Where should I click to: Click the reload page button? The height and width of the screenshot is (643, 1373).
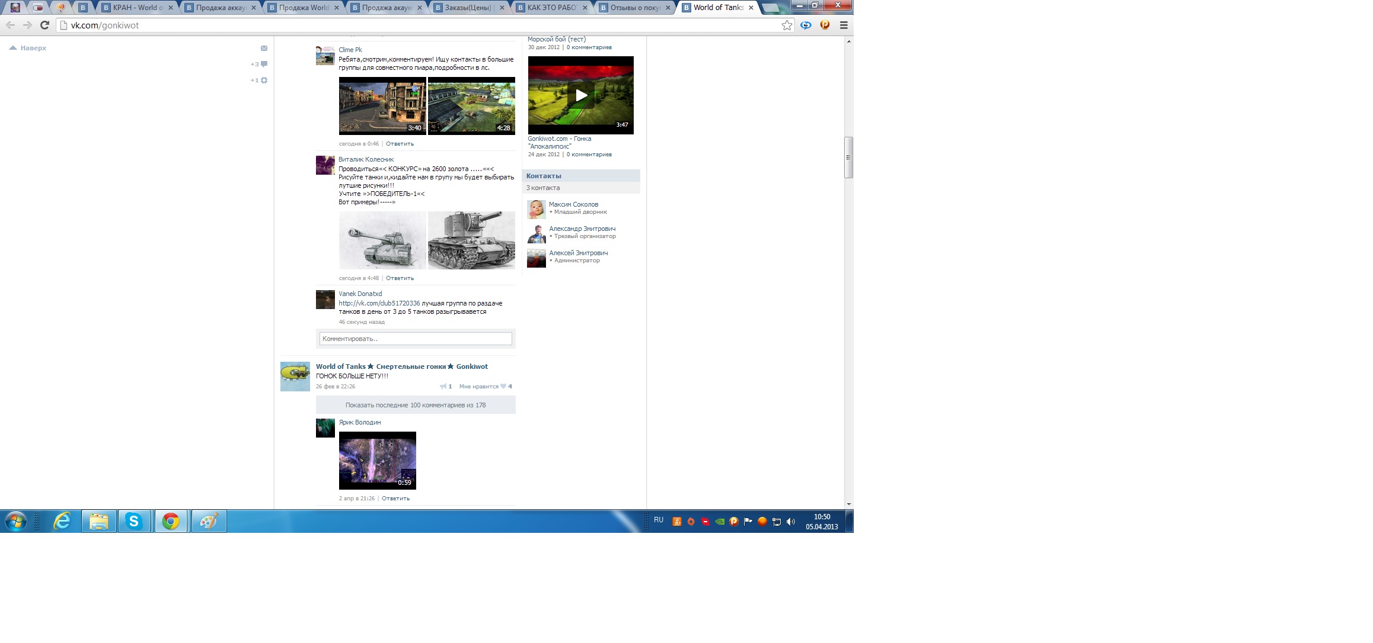[44, 25]
